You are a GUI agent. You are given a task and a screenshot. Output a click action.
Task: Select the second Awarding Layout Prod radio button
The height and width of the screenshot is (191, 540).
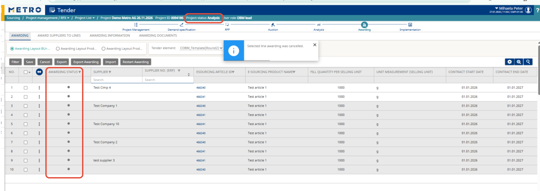tap(104, 49)
